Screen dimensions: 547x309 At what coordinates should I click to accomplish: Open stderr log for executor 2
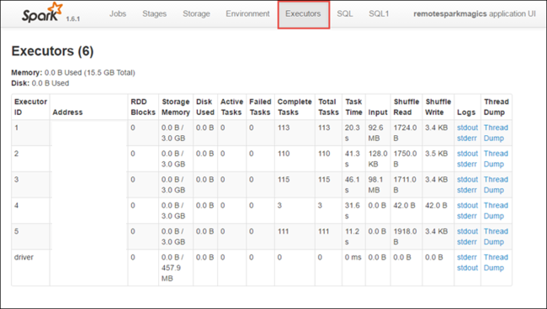pyautogui.click(x=467, y=164)
